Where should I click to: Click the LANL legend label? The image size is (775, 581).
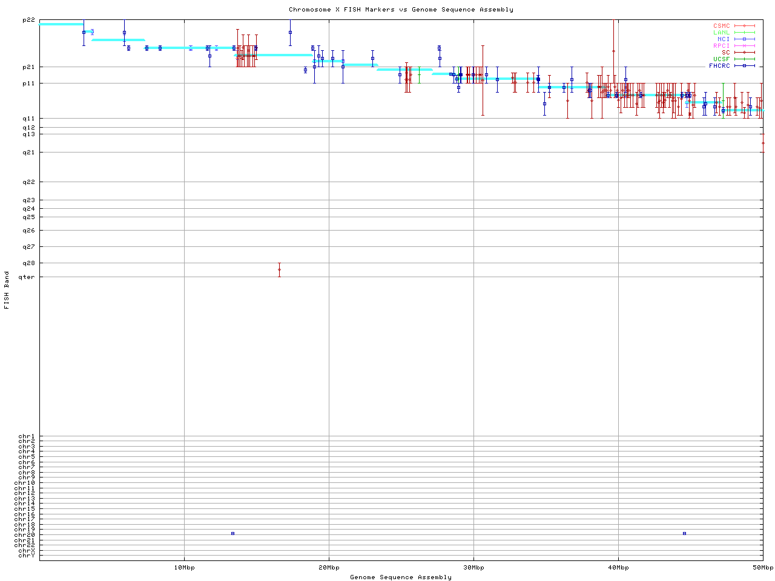(x=721, y=33)
